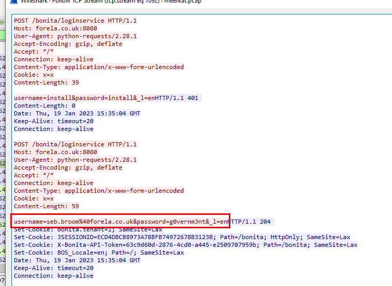The width and height of the screenshot is (392, 286).
Task: Click the first 'Date: Thu, 19 Jan 2023 15:35:04 GMT' line
Action: (x=77, y=113)
